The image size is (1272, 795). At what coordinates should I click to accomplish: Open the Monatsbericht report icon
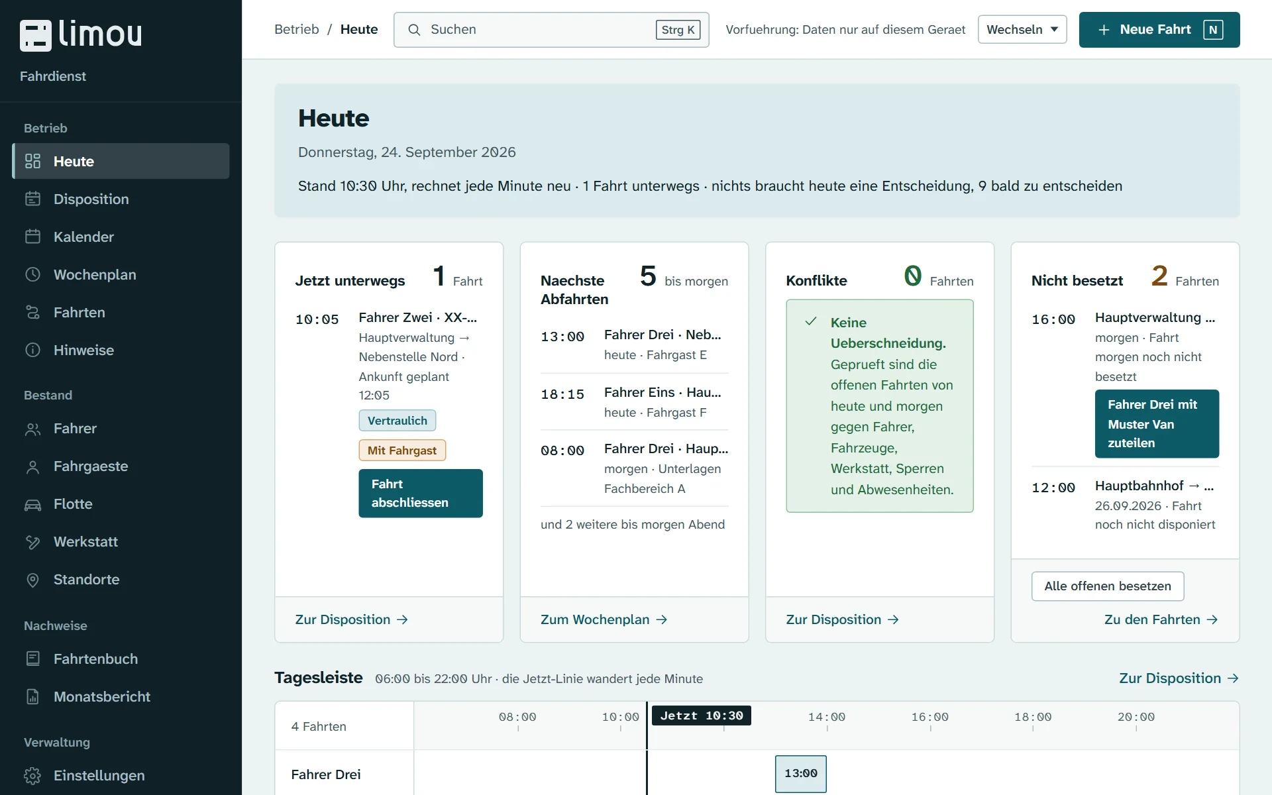coord(32,697)
